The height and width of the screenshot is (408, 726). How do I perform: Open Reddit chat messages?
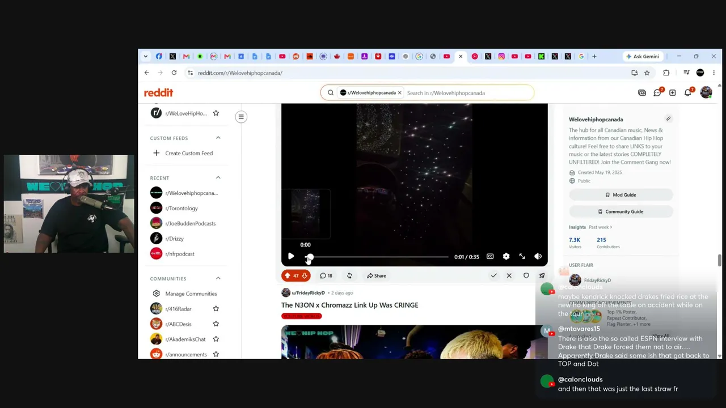[657, 93]
